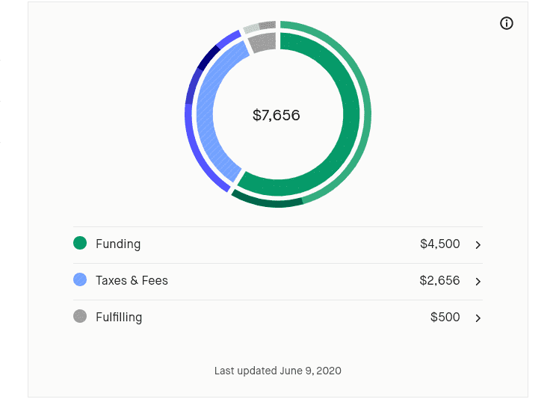Click the $4,500 Funding amount
Image resolution: width=556 pixels, height=402 pixels.
439,244
